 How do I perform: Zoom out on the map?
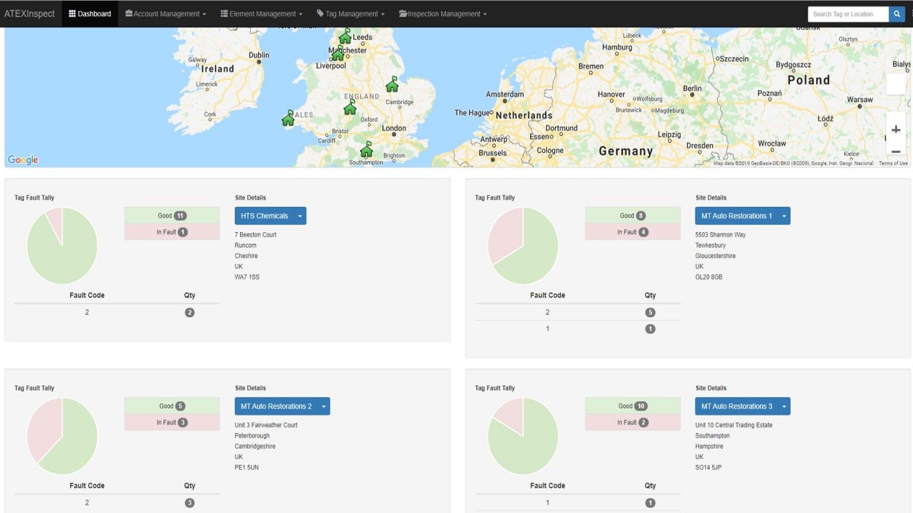click(895, 151)
